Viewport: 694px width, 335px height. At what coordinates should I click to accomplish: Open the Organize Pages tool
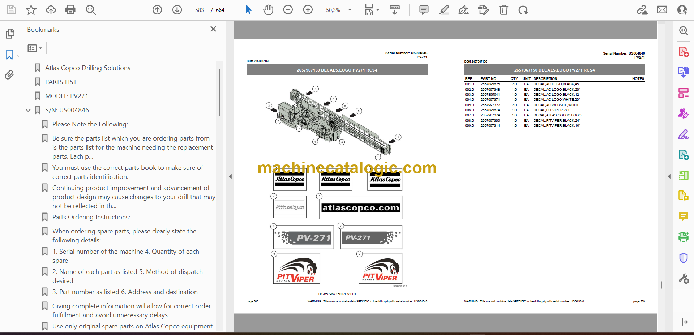point(684,93)
